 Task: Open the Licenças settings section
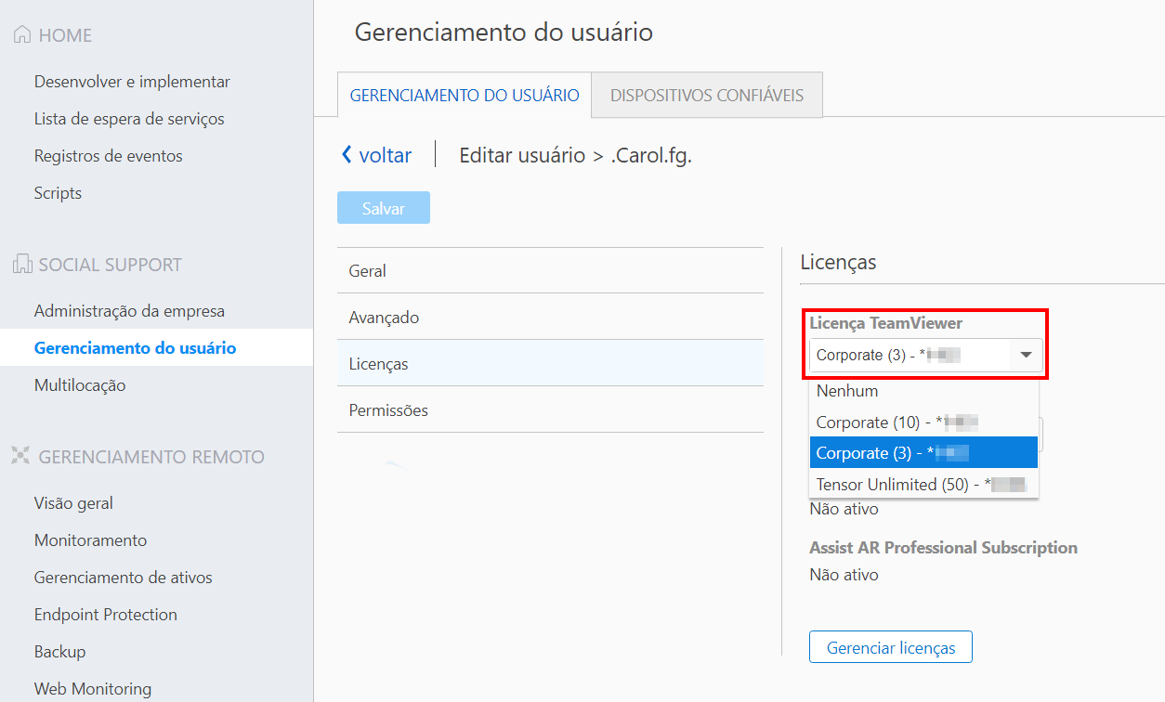tap(550, 363)
